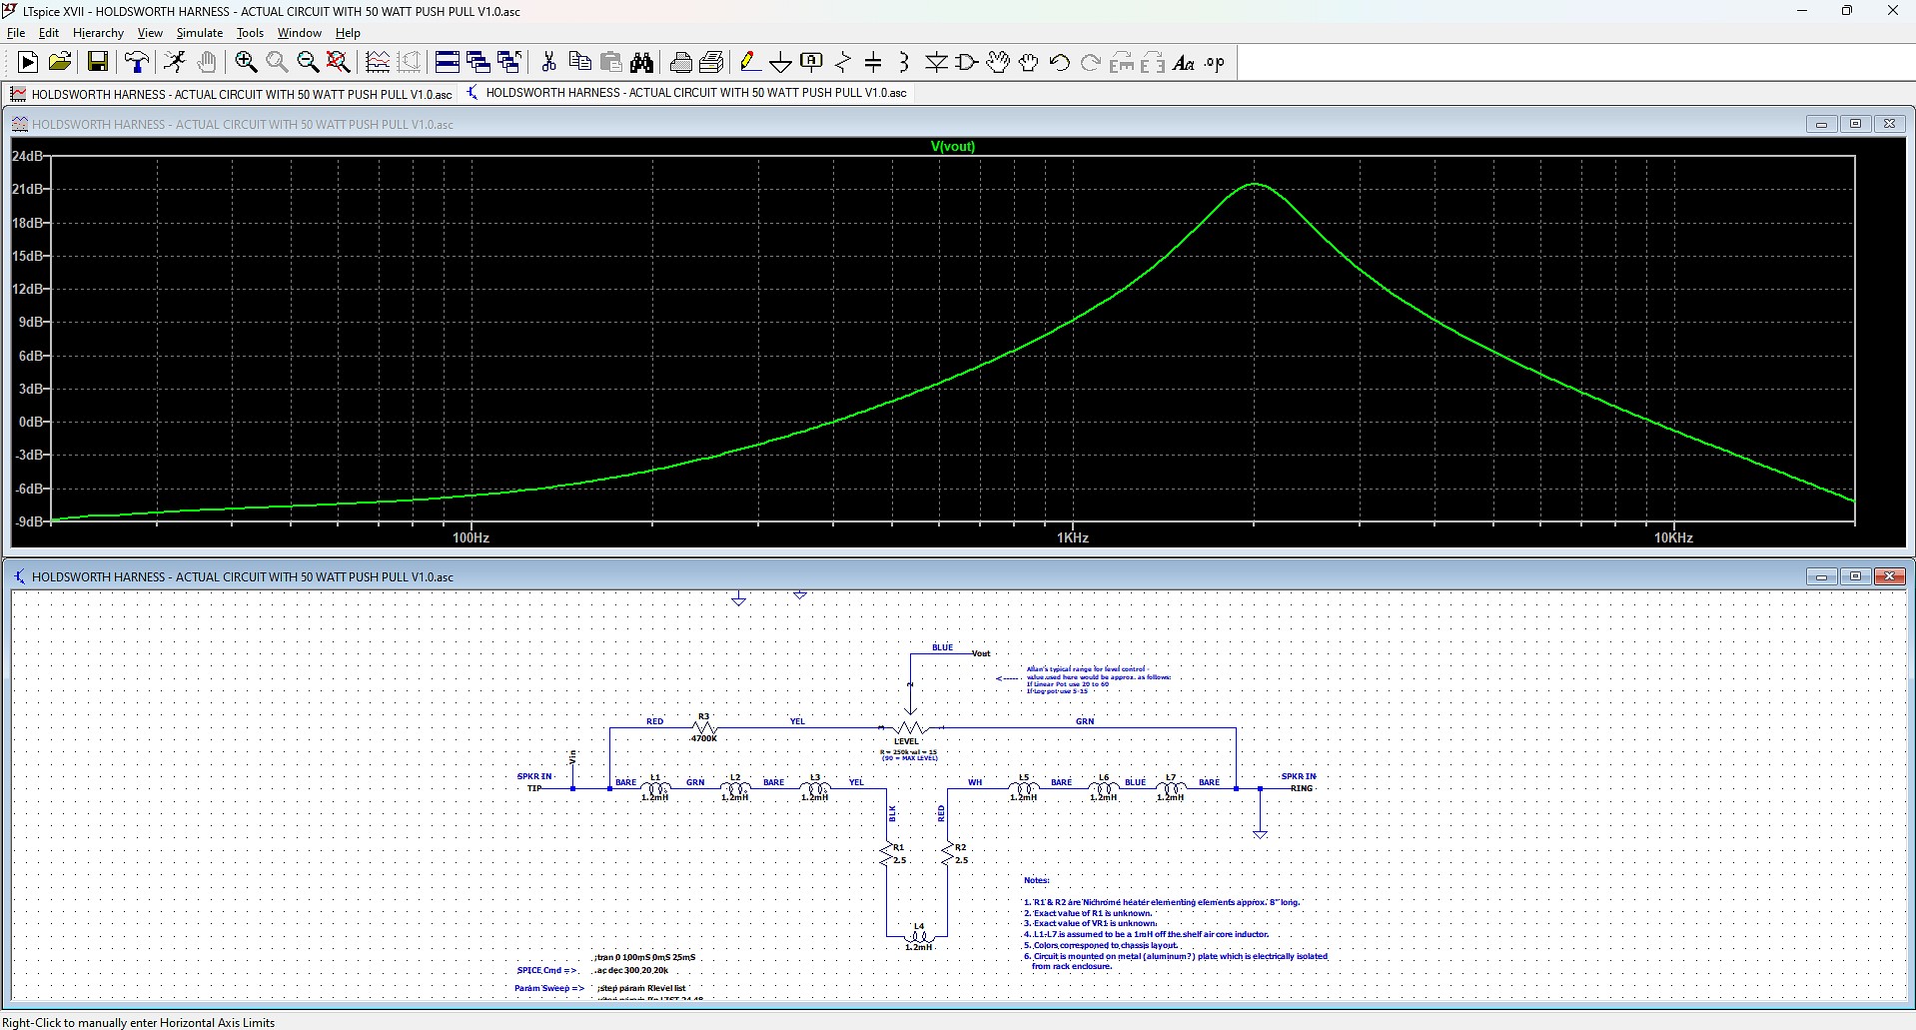Save the schematic with the floppy icon
This screenshot has width=1916, height=1030.
[98, 63]
